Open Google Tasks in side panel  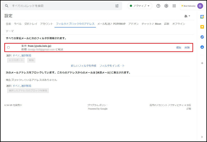tap(202, 37)
